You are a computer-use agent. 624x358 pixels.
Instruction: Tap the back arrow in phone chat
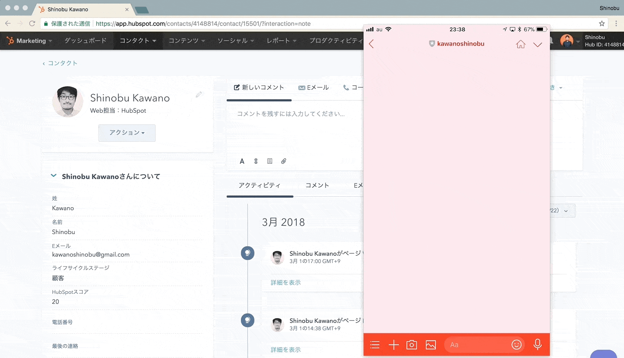pos(371,44)
